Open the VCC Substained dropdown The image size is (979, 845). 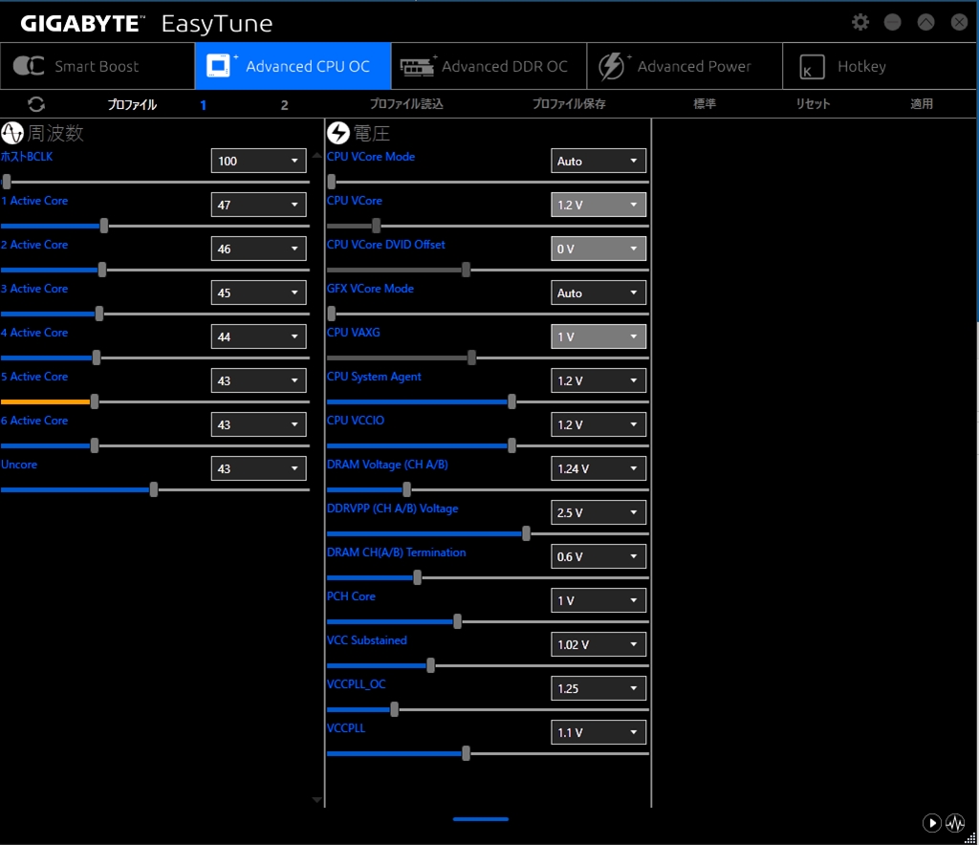tap(598, 644)
